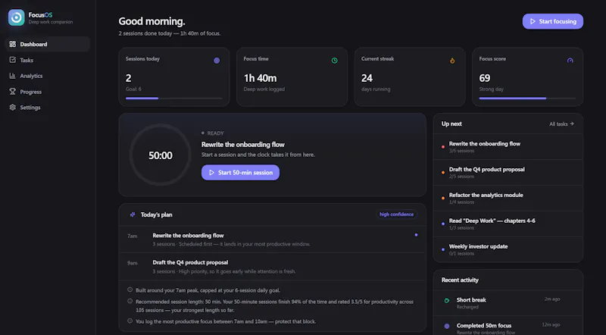The width and height of the screenshot is (606, 335).
Task: Click info icon beside Built around your 7am peak
Action: pyautogui.click(x=130, y=290)
